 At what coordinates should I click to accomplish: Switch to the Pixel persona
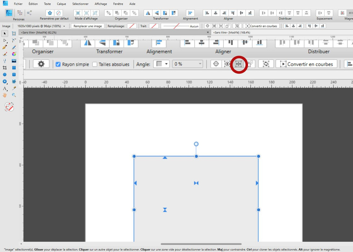(x=20, y=13)
